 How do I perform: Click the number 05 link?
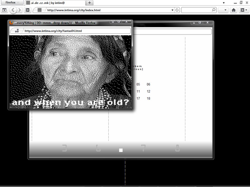tap(138, 84)
